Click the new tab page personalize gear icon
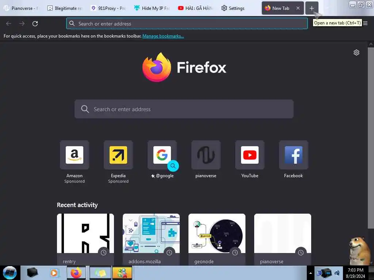 click(356, 52)
